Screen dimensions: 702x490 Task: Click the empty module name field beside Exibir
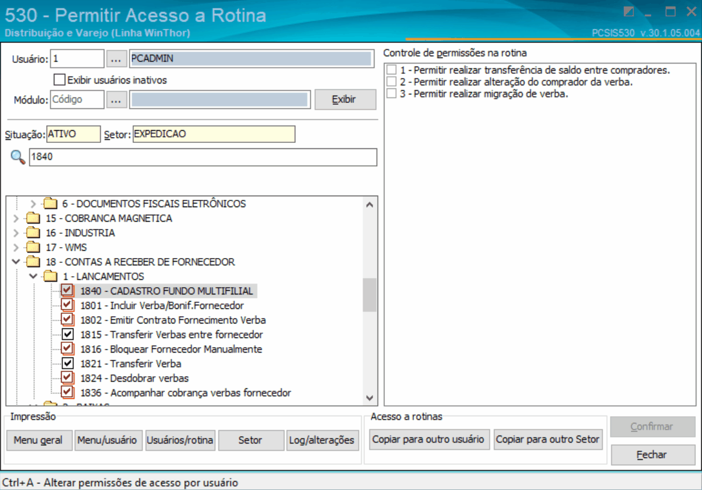pyautogui.click(x=220, y=99)
